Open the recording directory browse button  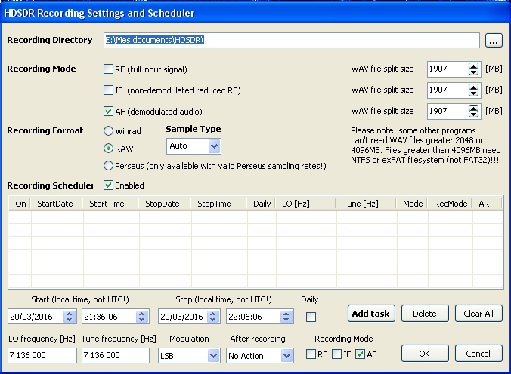click(x=494, y=41)
